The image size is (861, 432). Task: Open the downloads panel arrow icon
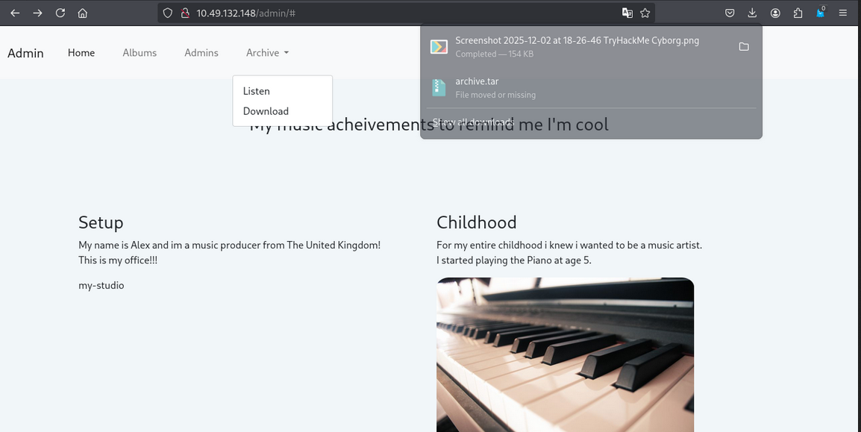(x=752, y=13)
